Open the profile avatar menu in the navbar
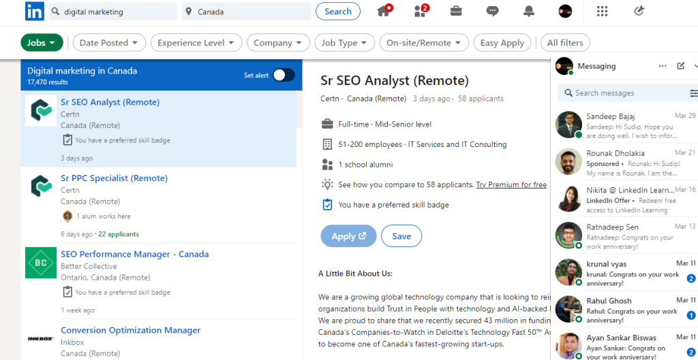Viewport: 698px width, 360px height. tap(565, 11)
